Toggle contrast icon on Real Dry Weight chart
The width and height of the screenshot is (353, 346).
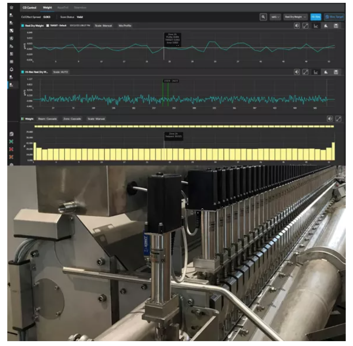tap(296, 26)
